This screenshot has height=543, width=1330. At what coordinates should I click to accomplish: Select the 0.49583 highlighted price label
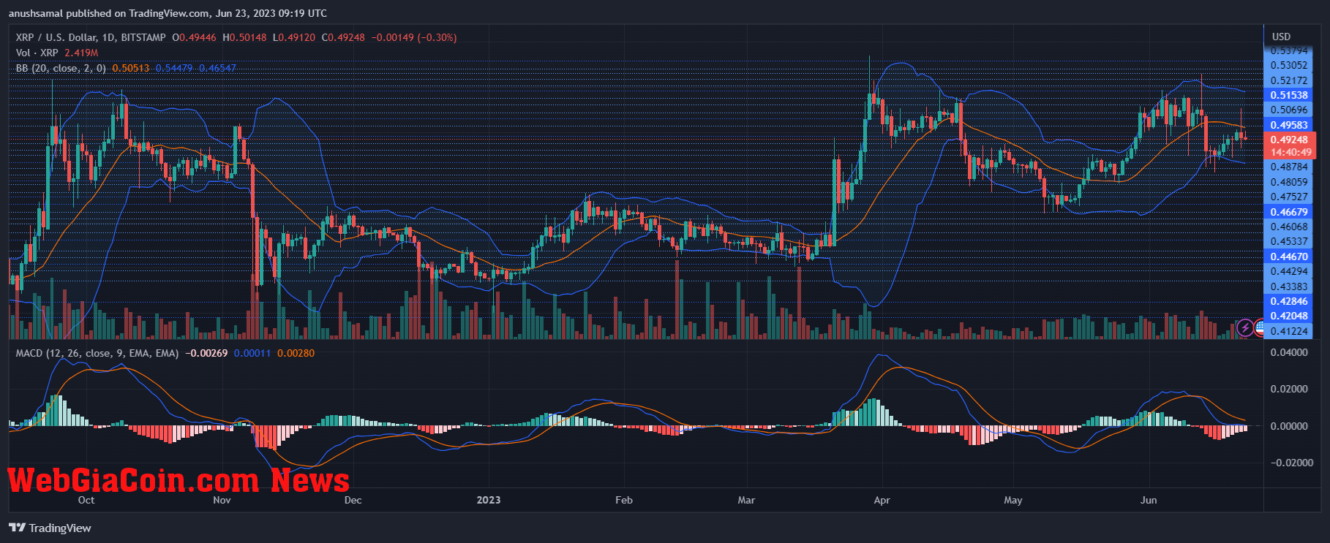pyautogui.click(x=1289, y=125)
